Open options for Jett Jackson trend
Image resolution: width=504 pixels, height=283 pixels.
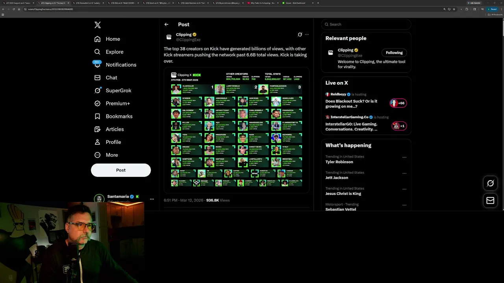404,173
